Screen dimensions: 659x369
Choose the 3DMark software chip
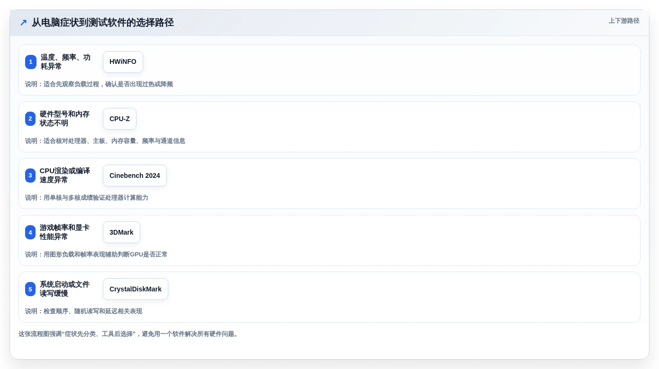[121, 232]
